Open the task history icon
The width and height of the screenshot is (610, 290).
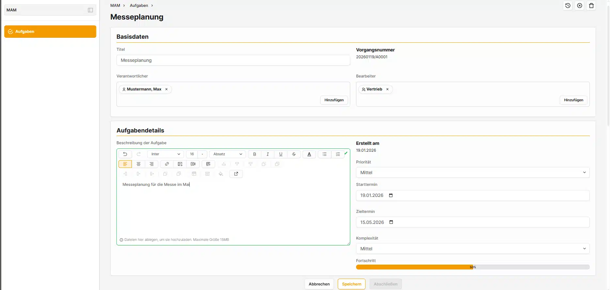coord(568,6)
